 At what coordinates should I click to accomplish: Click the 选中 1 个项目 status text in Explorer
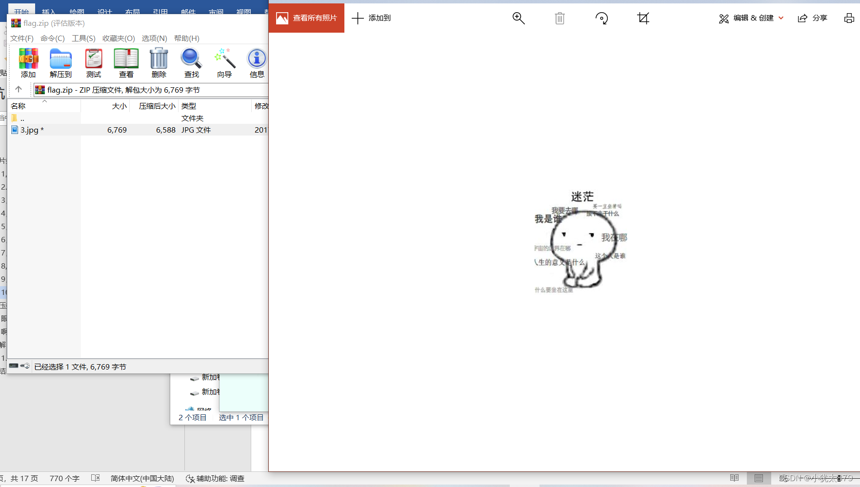(x=241, y=417)
